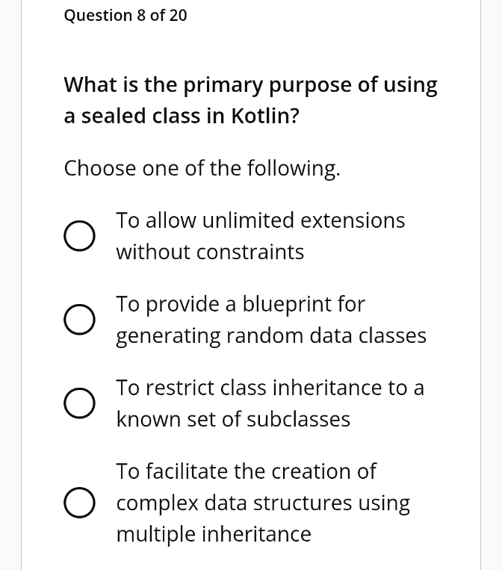Click the "generating random data classes" answer line
This screenshot has height=570, width=502.
point(271,336)
